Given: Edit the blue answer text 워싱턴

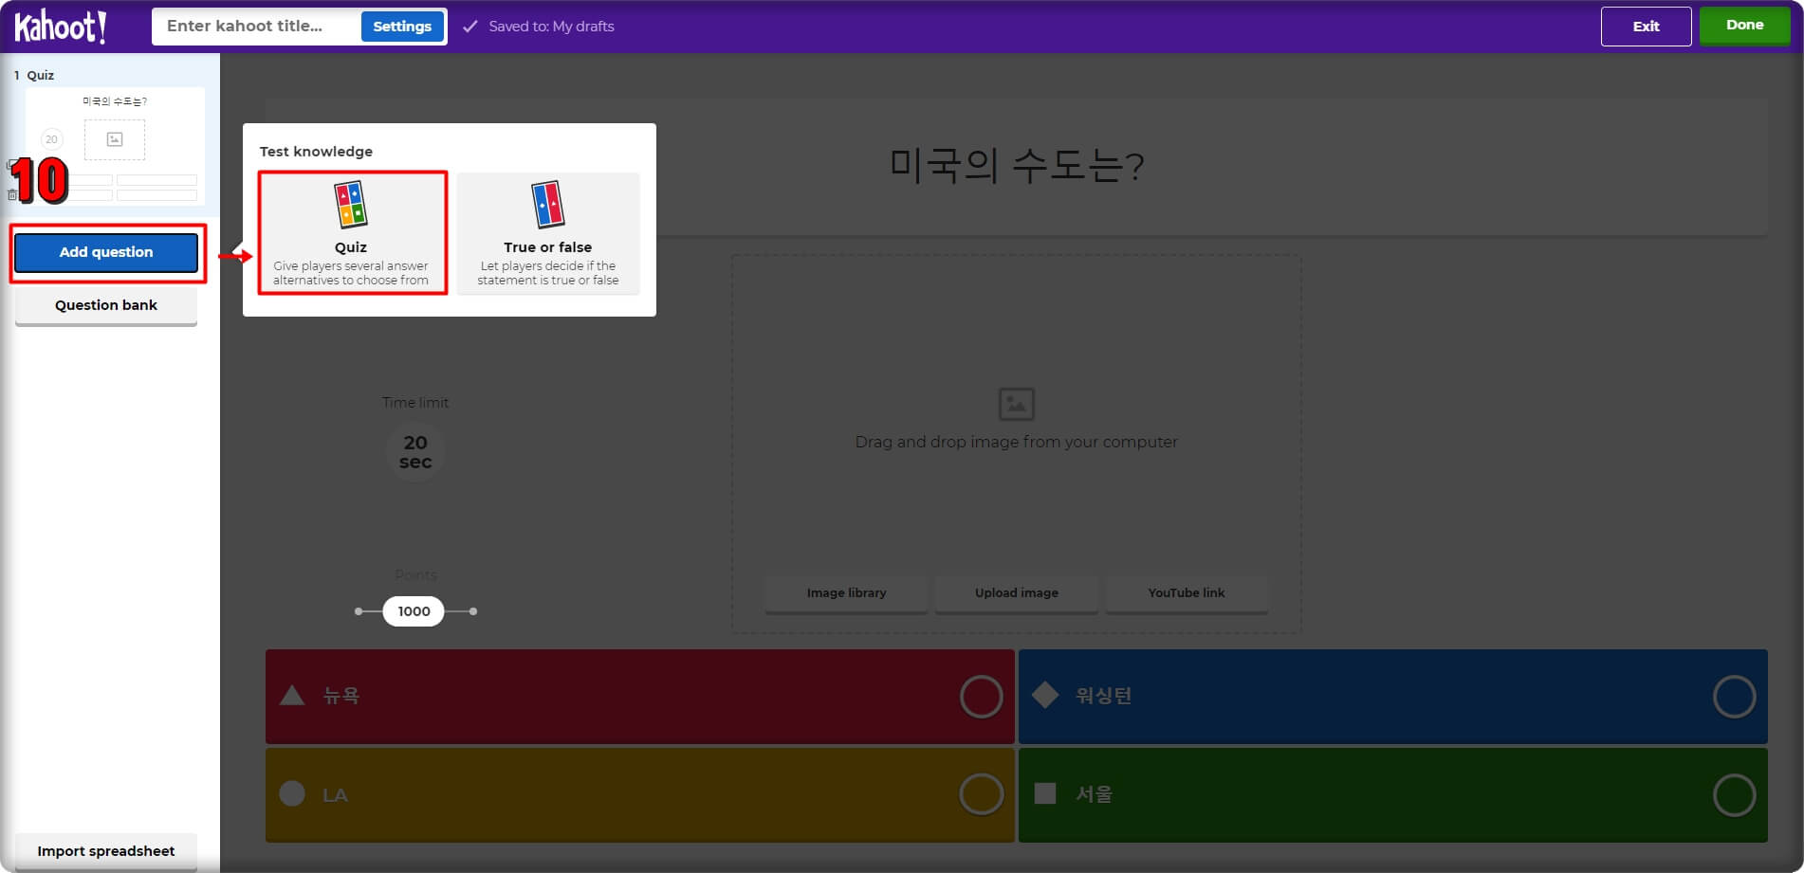Looking at the screenshot, I should pyautogui.click(x=1103, y=696).
